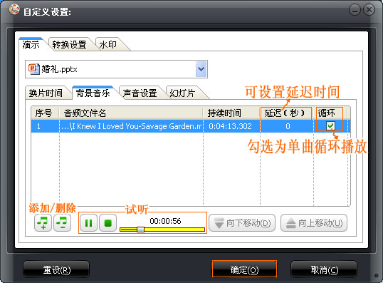Image resolution: width=383 pixels, height=283 pixels.
Task: Open the 背景音乐 tab
Action: (x=93, y=93)
